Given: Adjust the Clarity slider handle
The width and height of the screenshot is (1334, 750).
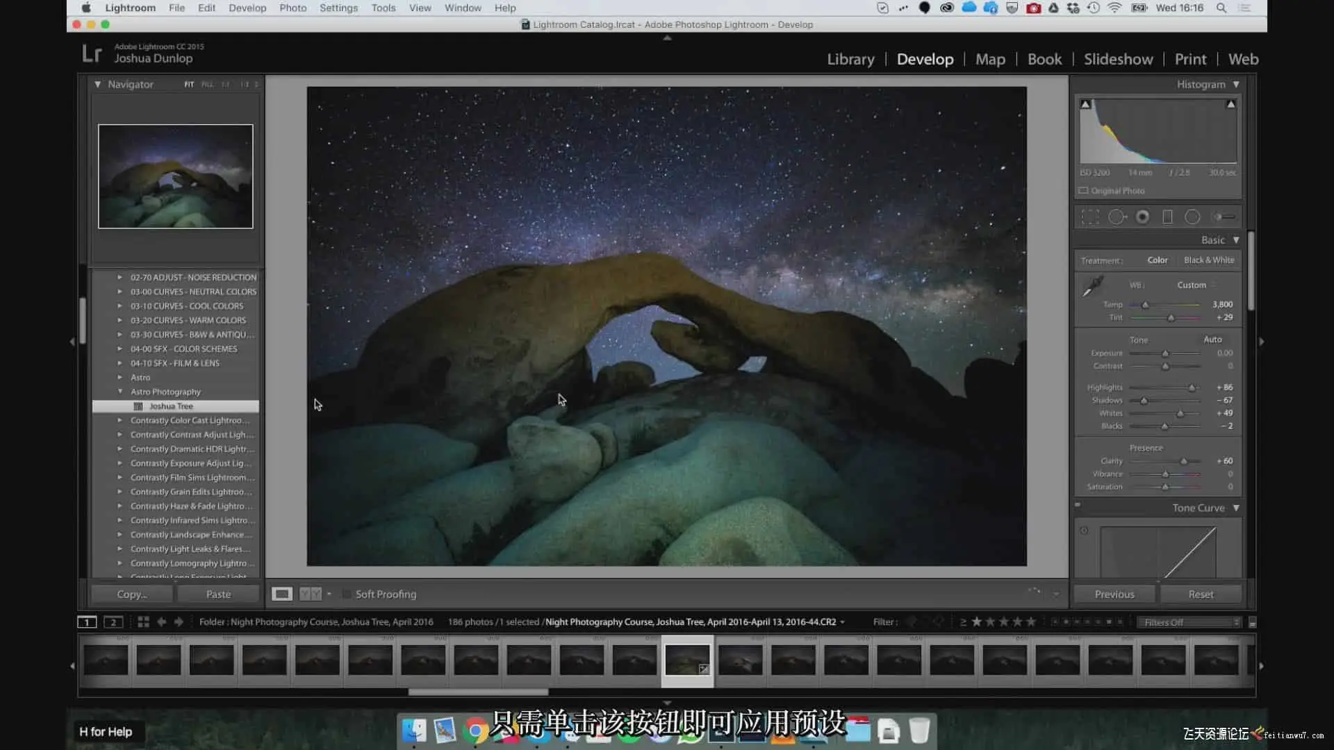Looking at the screenshot, I should pyautogui.click(x=1184, y=462).
